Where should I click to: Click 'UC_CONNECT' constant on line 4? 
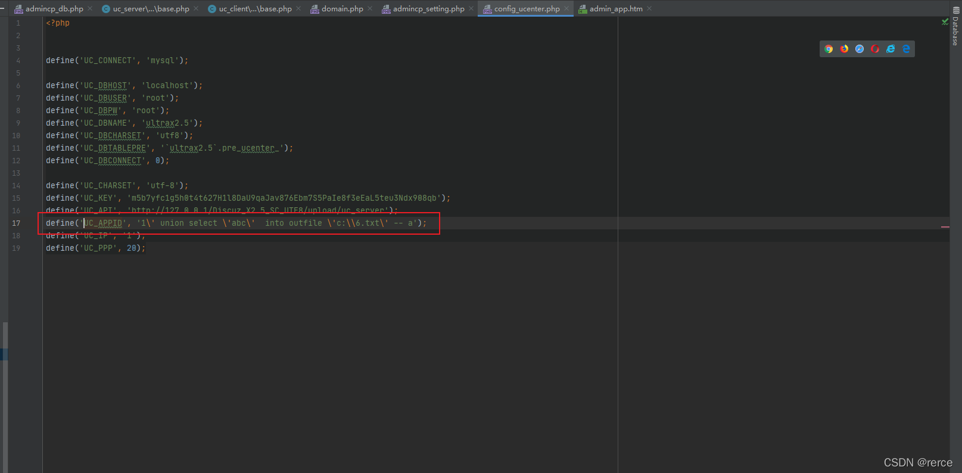[x=108, y=61]
